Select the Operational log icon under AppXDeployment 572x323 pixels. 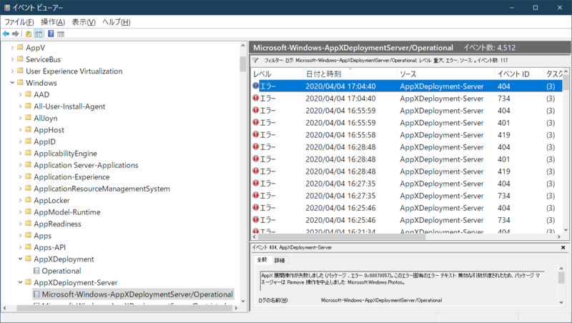36,271
